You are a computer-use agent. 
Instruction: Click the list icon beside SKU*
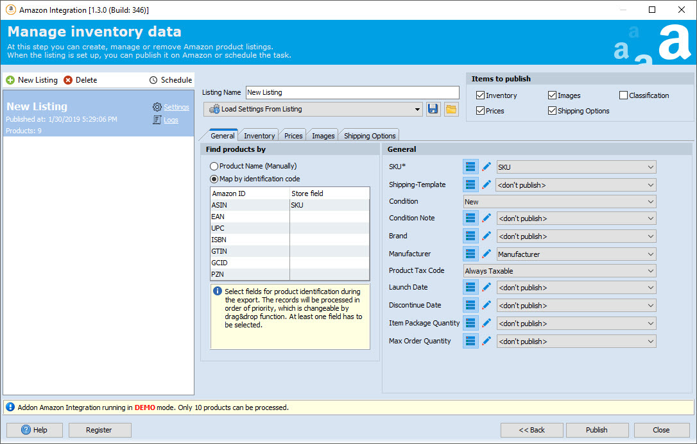coord(470,167)
